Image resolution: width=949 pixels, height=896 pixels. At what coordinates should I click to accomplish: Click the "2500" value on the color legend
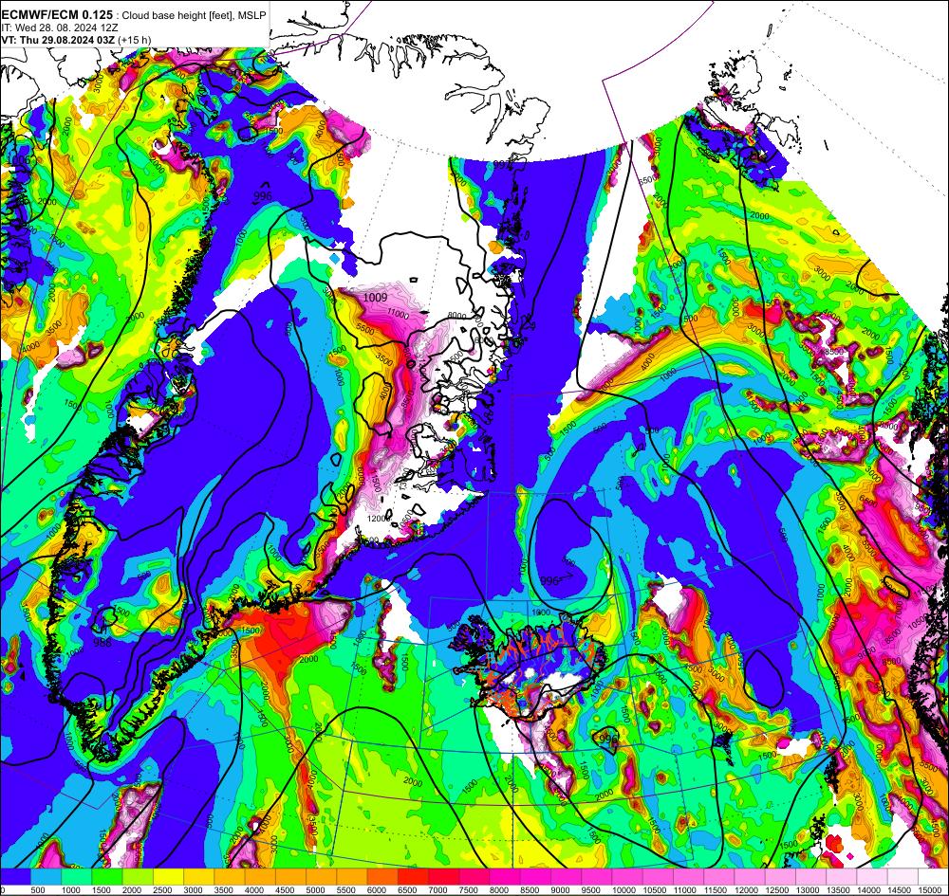tap(162, 890)
